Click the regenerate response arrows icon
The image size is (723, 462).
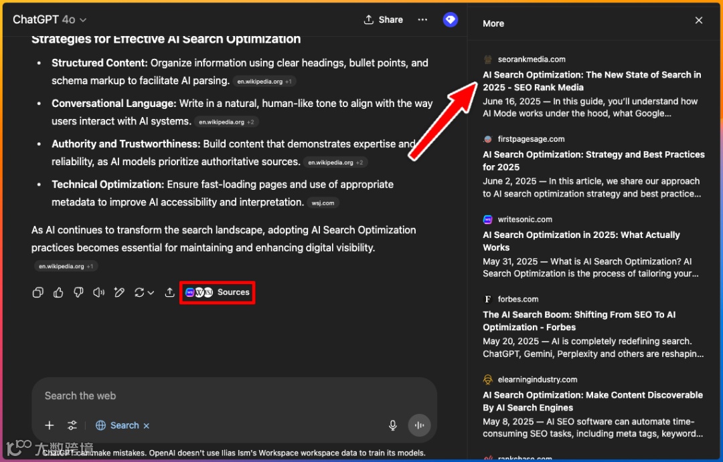(139, 292)
